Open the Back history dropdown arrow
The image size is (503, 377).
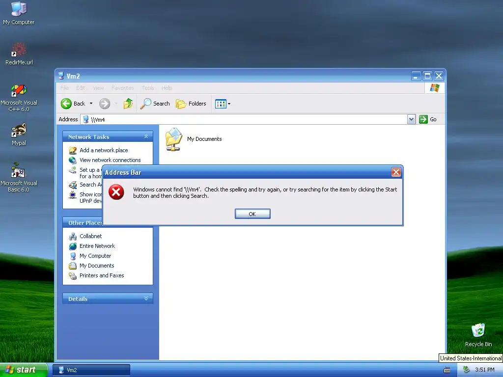(91, 104)
